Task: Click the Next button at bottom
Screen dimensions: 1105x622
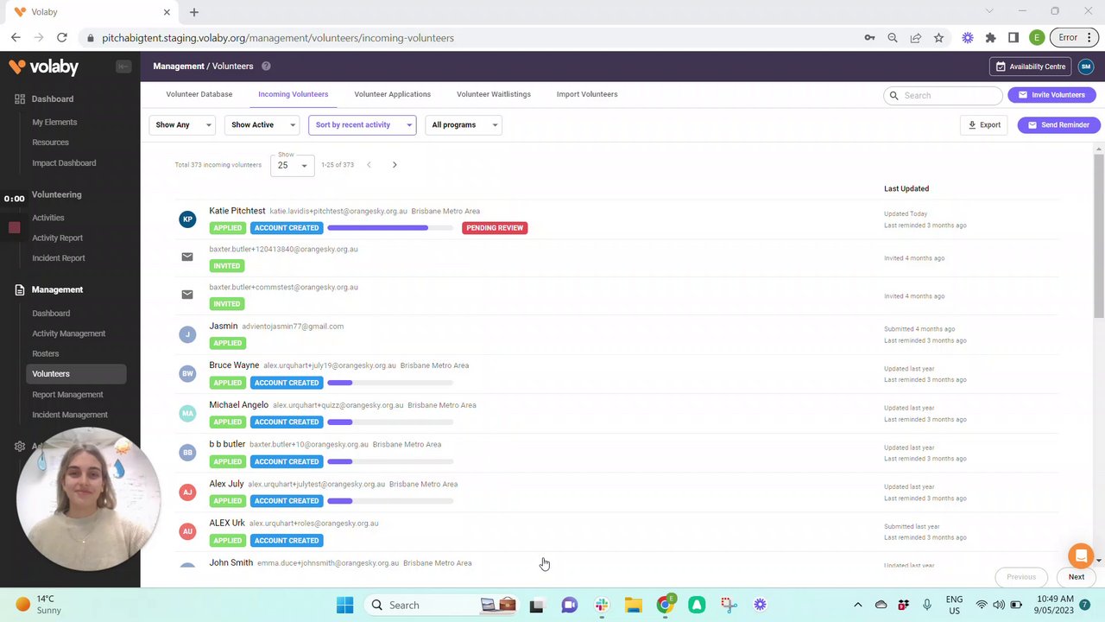Action: (x=1076, y=577)
